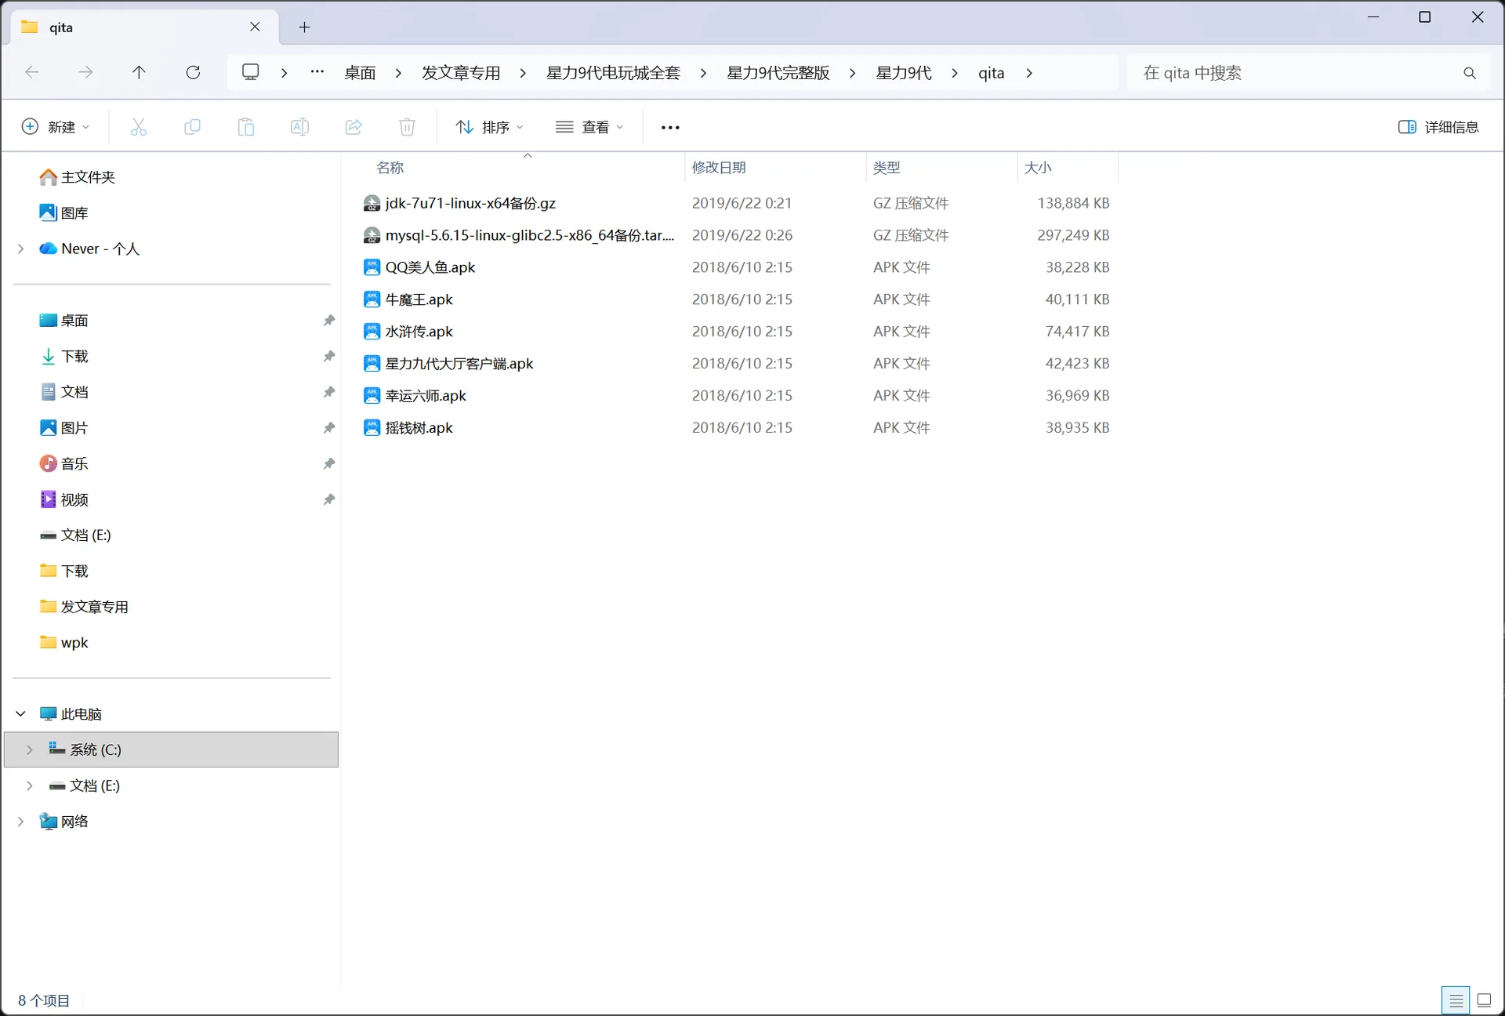Open the See more three-dots toolbar menu

click(x=670, y=127)
